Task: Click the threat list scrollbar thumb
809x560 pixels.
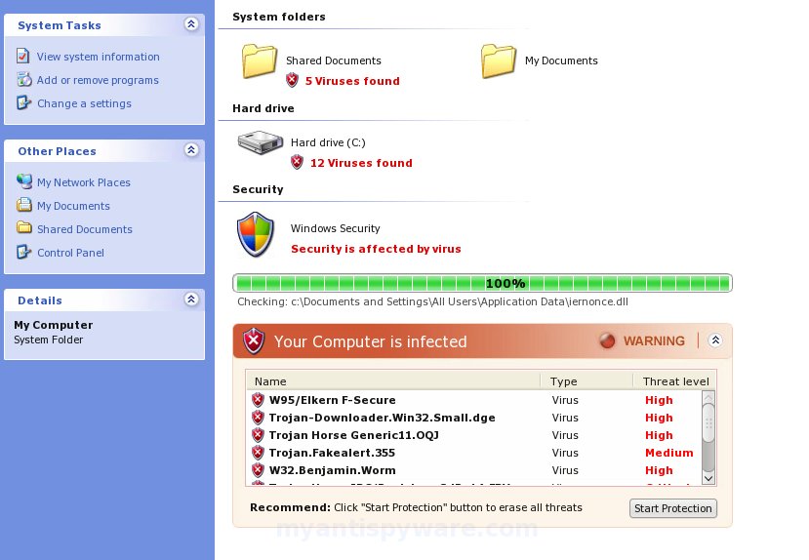Action: [708, 423]
